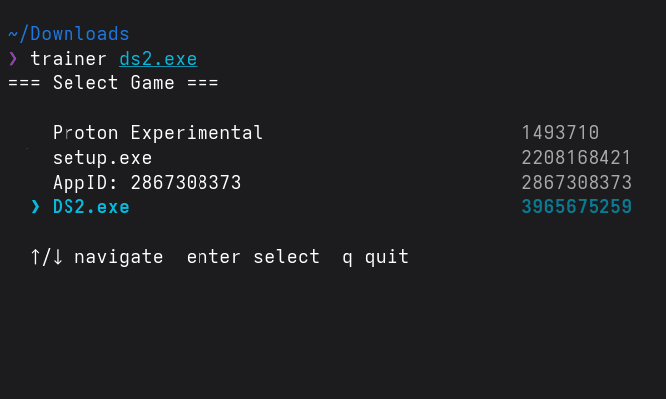Click the trailing === header marker
The height and width of the screenshot is (399, 666).
[x=202, y=83]
